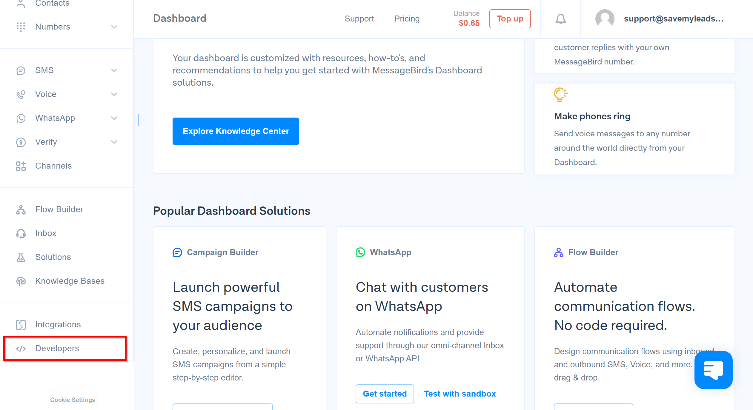The width and height of the screenshot is (753, 410).
Task: Click the Integrations puzzle icon
Action: click(21, 325)
